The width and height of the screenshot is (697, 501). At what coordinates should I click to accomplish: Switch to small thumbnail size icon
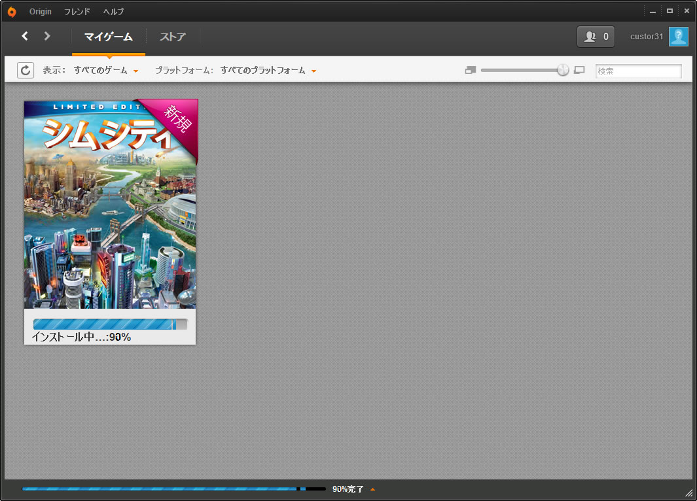click(x=471, y=70)
